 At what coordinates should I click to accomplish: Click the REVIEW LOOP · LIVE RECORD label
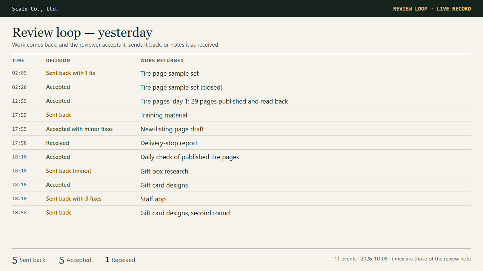[432, 9]
